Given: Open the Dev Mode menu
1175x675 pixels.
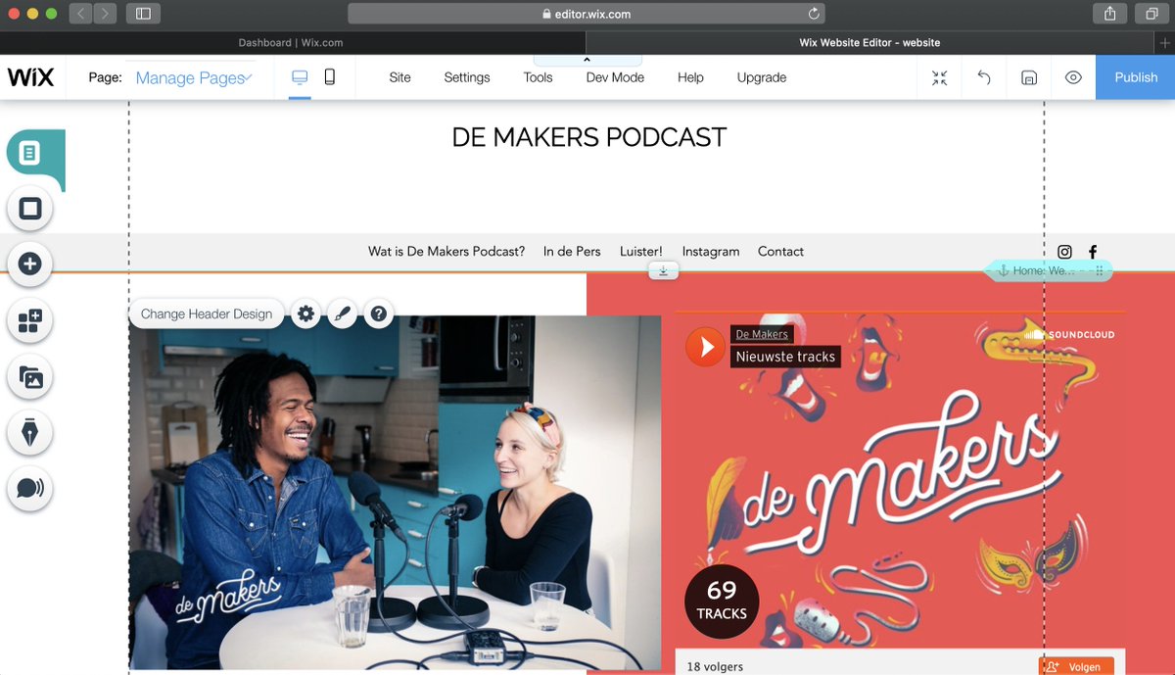Looking at the screenshot, I should pyautogui.click(x=615, y=77).
